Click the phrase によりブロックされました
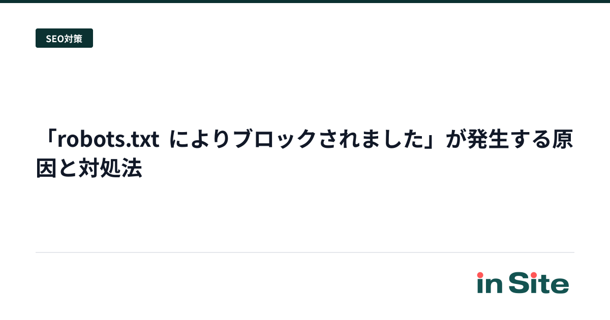610x320 pixels. (x=297, y=140)
